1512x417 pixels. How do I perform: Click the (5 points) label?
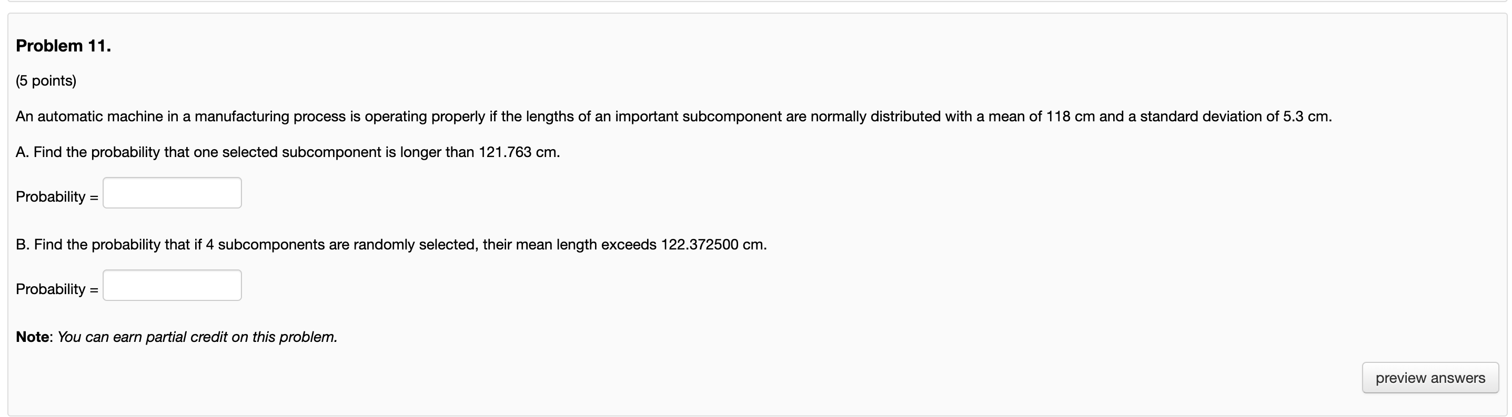click(46, 81)
